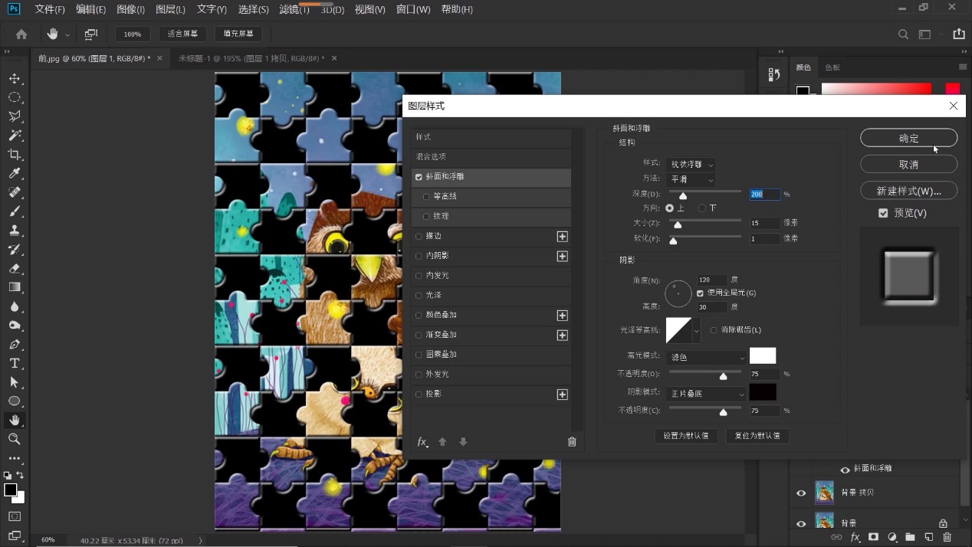Enable the 投影 drop shadow checkbox
This screenshot has width=972, height=547.
(419, 395)
